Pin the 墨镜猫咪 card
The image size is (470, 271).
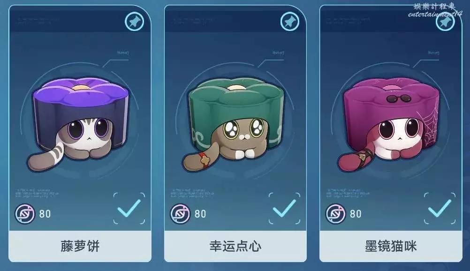(x=445, y=22)
